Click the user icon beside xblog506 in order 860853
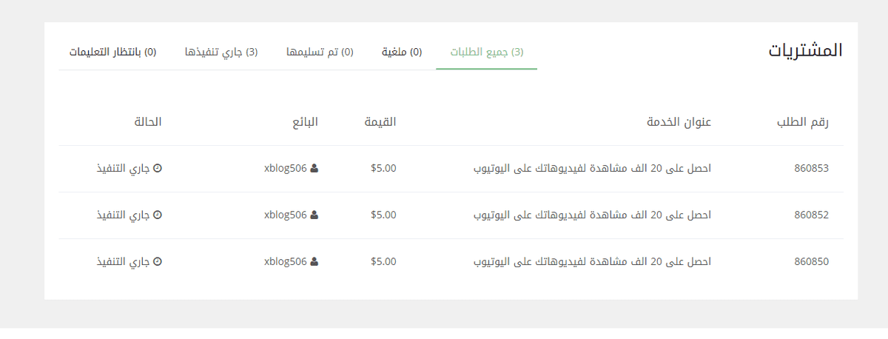Viewport: 888px width, 339px height. click(314, 168)
